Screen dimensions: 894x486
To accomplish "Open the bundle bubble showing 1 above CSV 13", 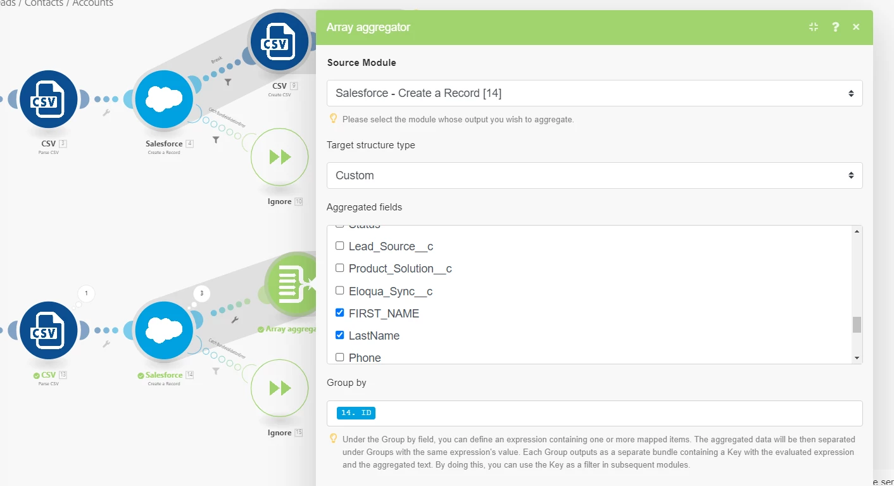I will point(86,293).
